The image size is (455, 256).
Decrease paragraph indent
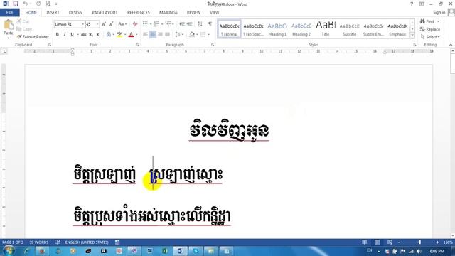click(182, 24)
